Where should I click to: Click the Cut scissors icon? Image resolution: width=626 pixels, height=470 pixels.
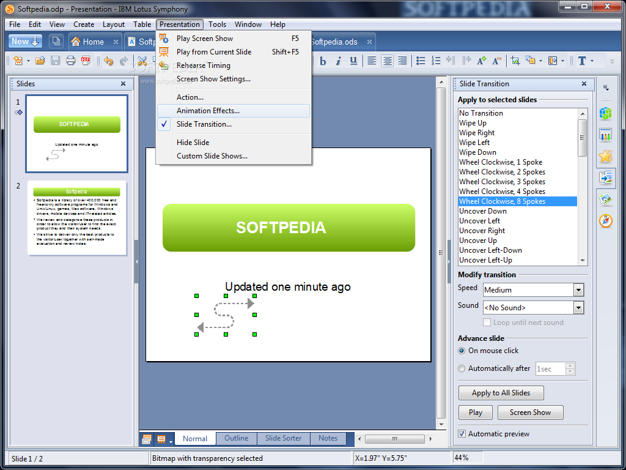[x=142, y=61]
